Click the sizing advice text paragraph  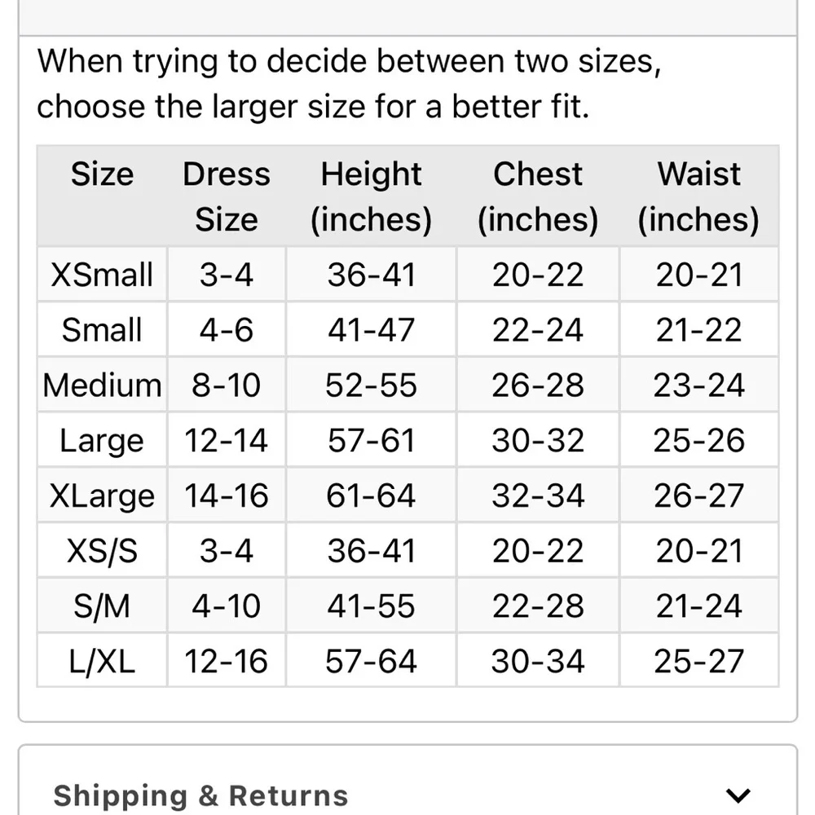350,84
